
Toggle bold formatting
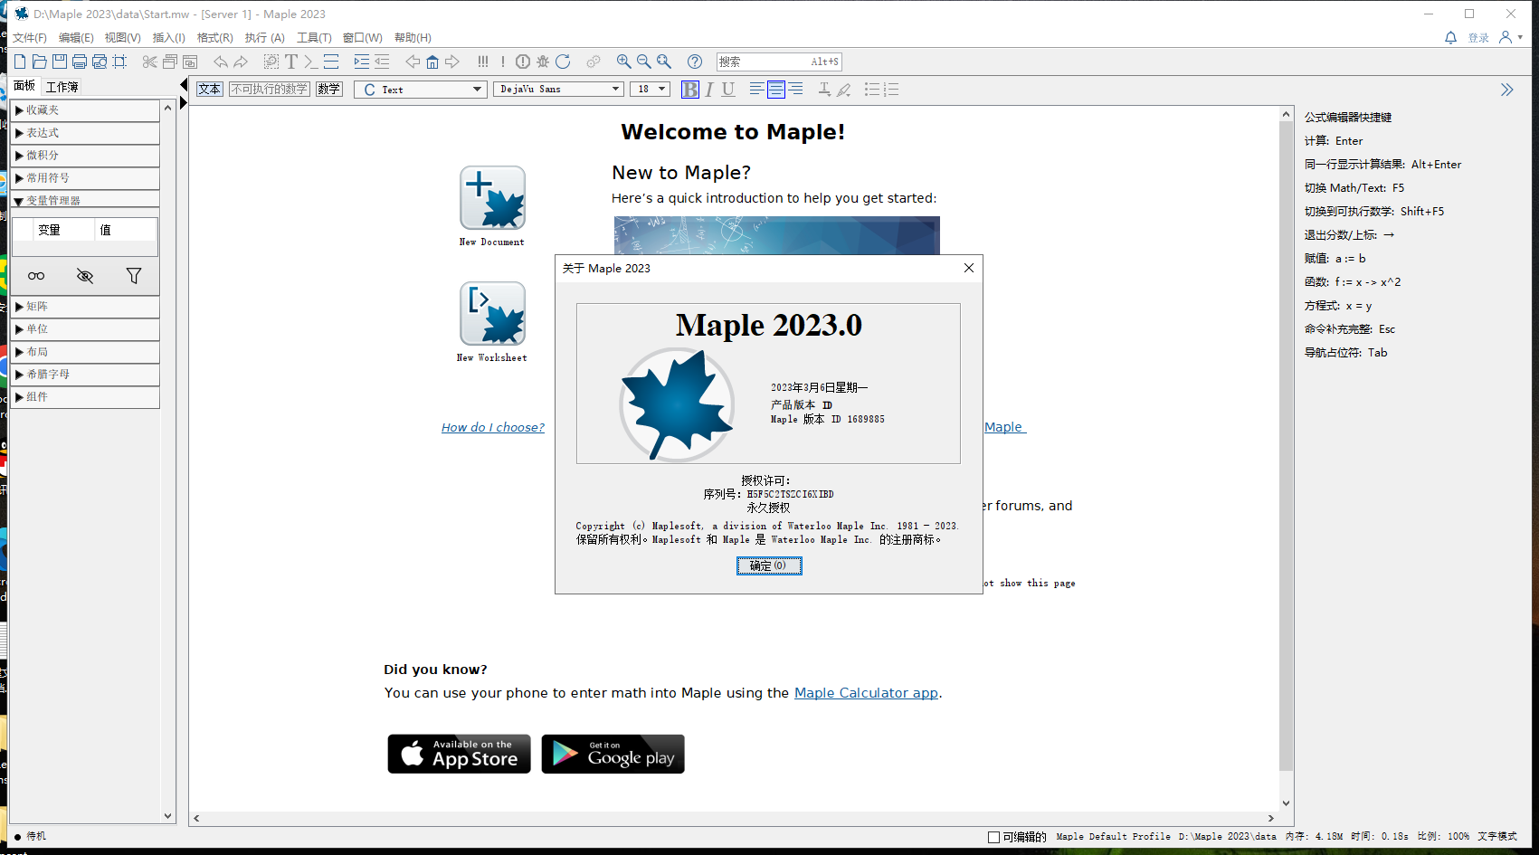689,89
